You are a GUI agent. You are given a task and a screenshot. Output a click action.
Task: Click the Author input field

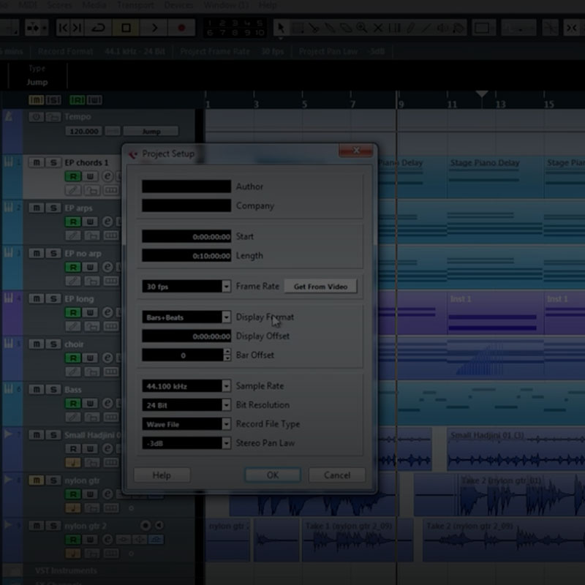click(x=186, y=186)
